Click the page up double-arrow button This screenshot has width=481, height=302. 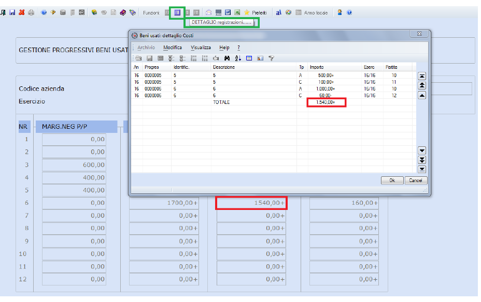pyautogui.click(x=422, y=85)
